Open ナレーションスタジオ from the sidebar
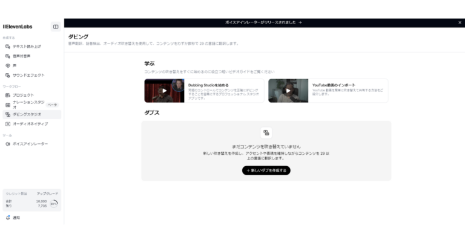The image size is (465, 243). pos(27,105)
